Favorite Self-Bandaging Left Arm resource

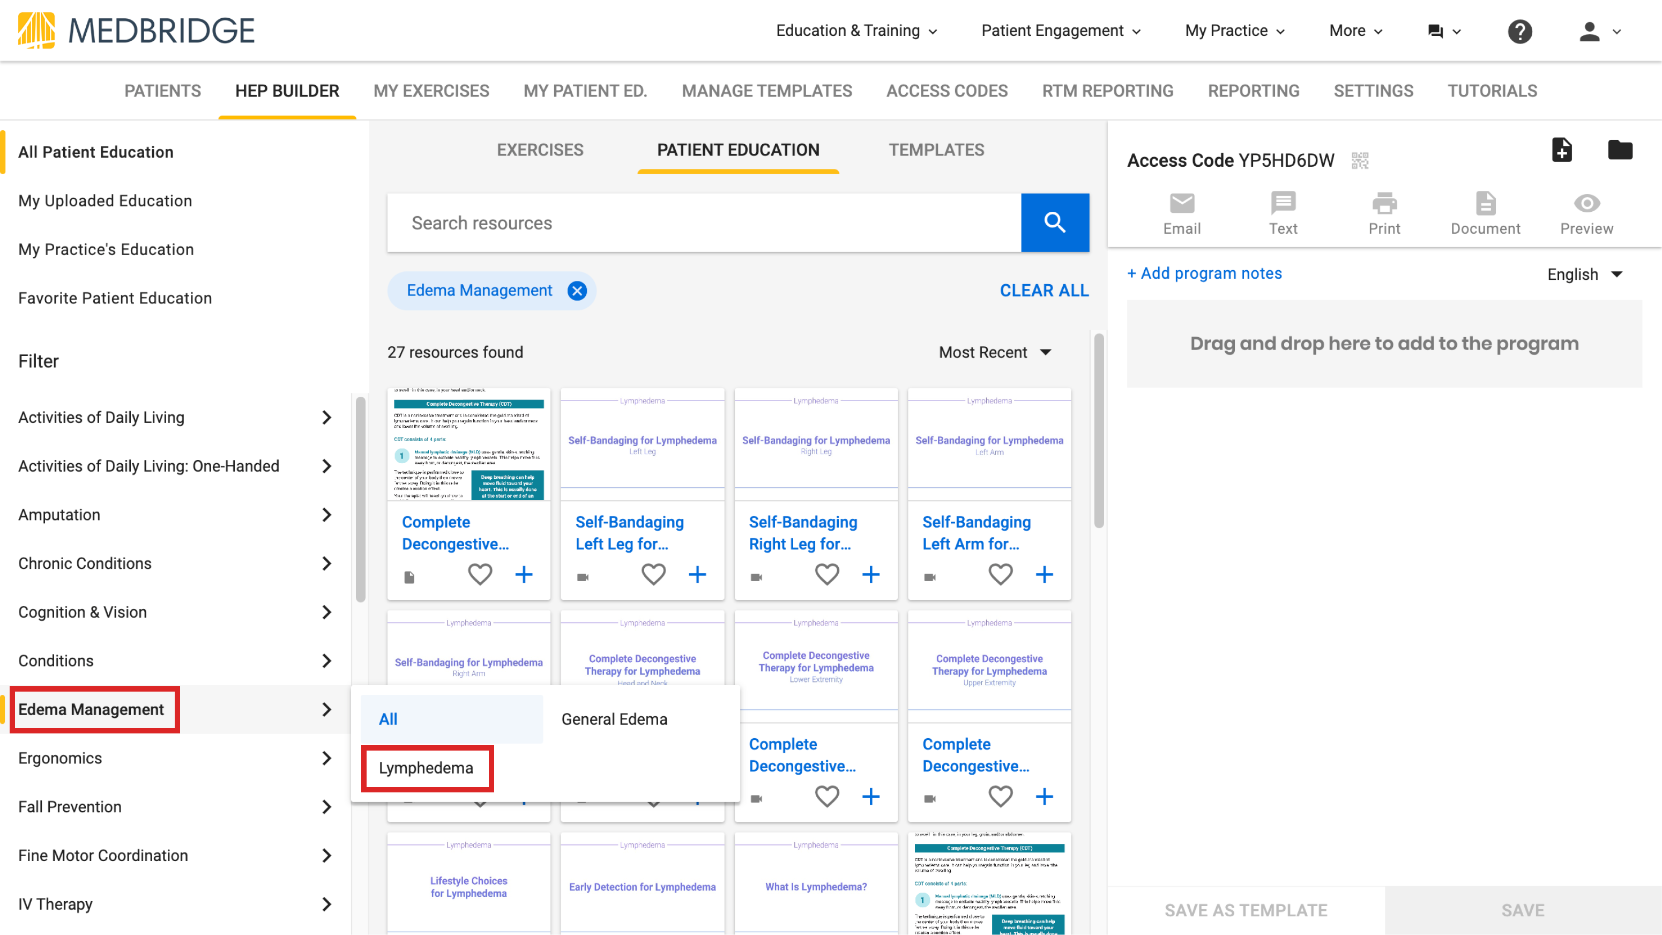[x=1001, y=574]
